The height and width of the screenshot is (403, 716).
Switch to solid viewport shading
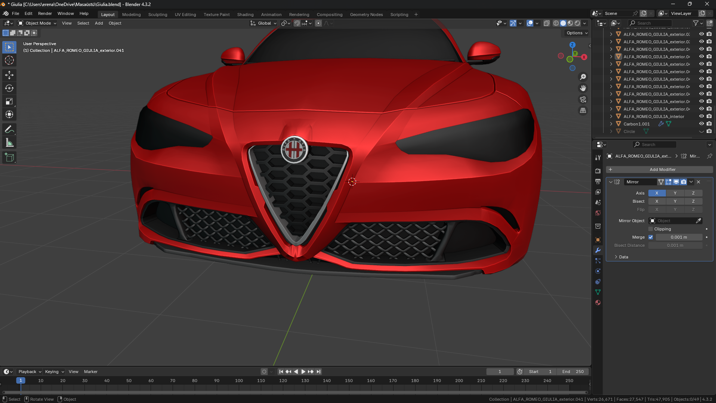coord(563,23)
